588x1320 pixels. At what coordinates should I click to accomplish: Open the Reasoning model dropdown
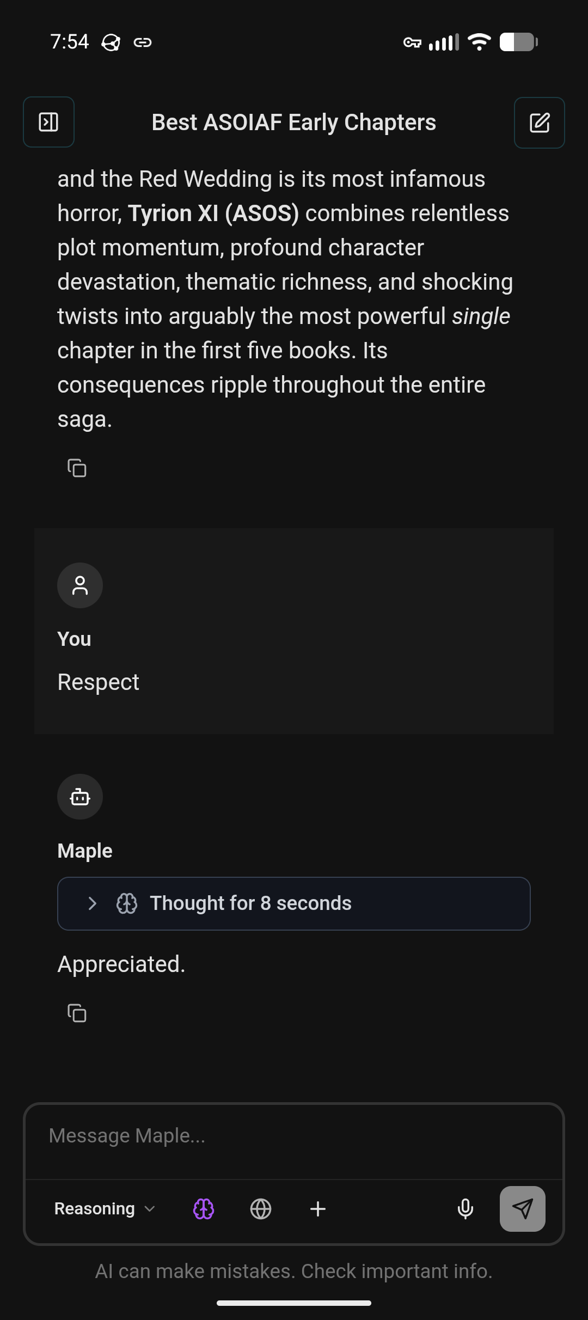(105, 1209)
